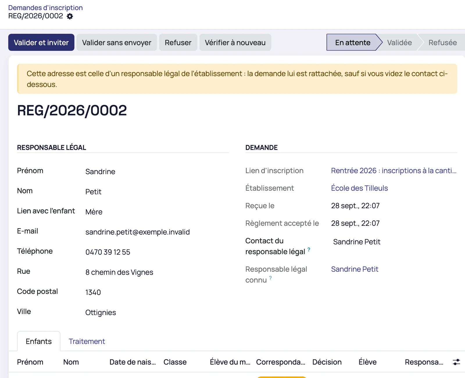Sort by Décision column header
The height and width of the screenshot is (378, 465).
[x=327, y=362]
